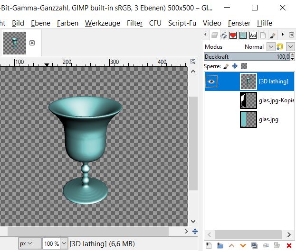Open the Filter menu

(134, 23)
